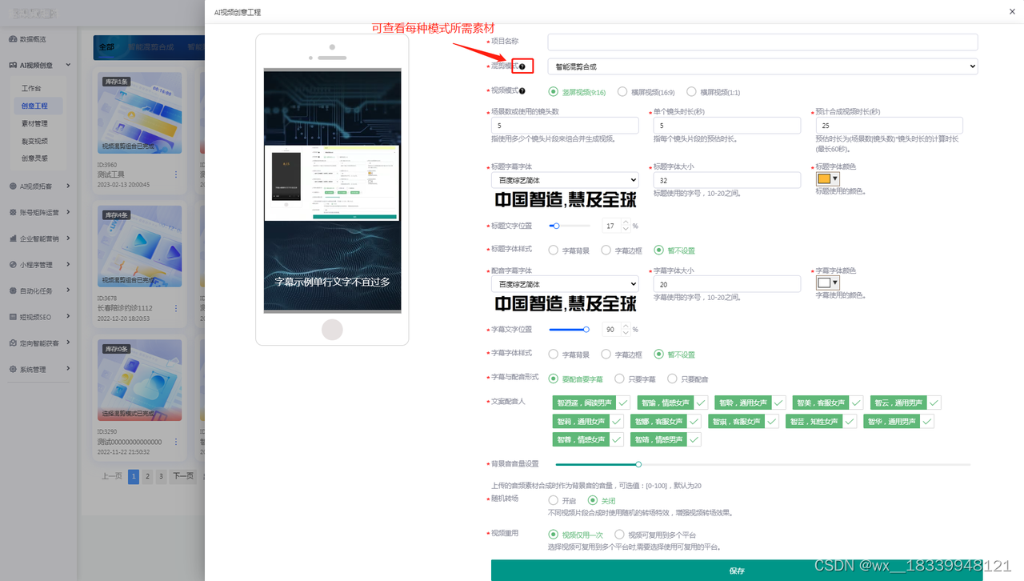
Task: Save the form with 保存 button
Action: (737, 570)
